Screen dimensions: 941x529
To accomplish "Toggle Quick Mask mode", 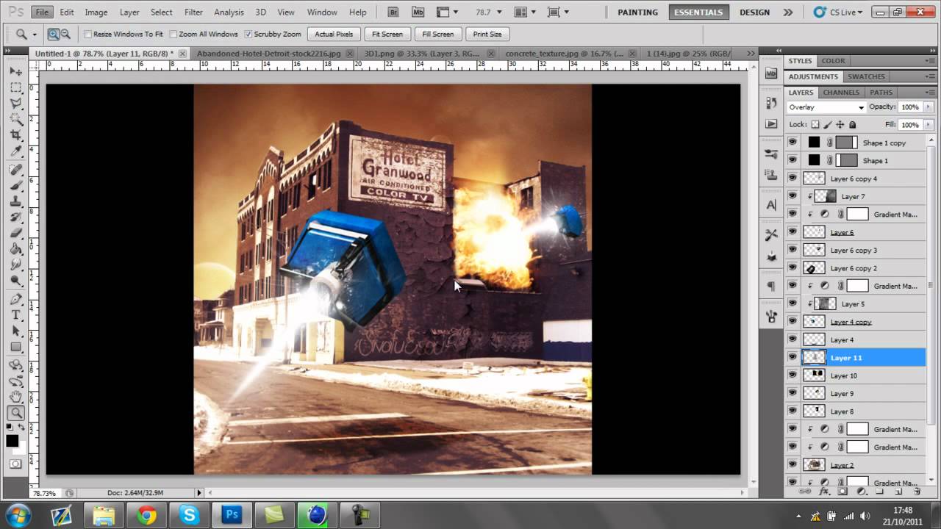I will pyautogui.click(x=15, y=464).
